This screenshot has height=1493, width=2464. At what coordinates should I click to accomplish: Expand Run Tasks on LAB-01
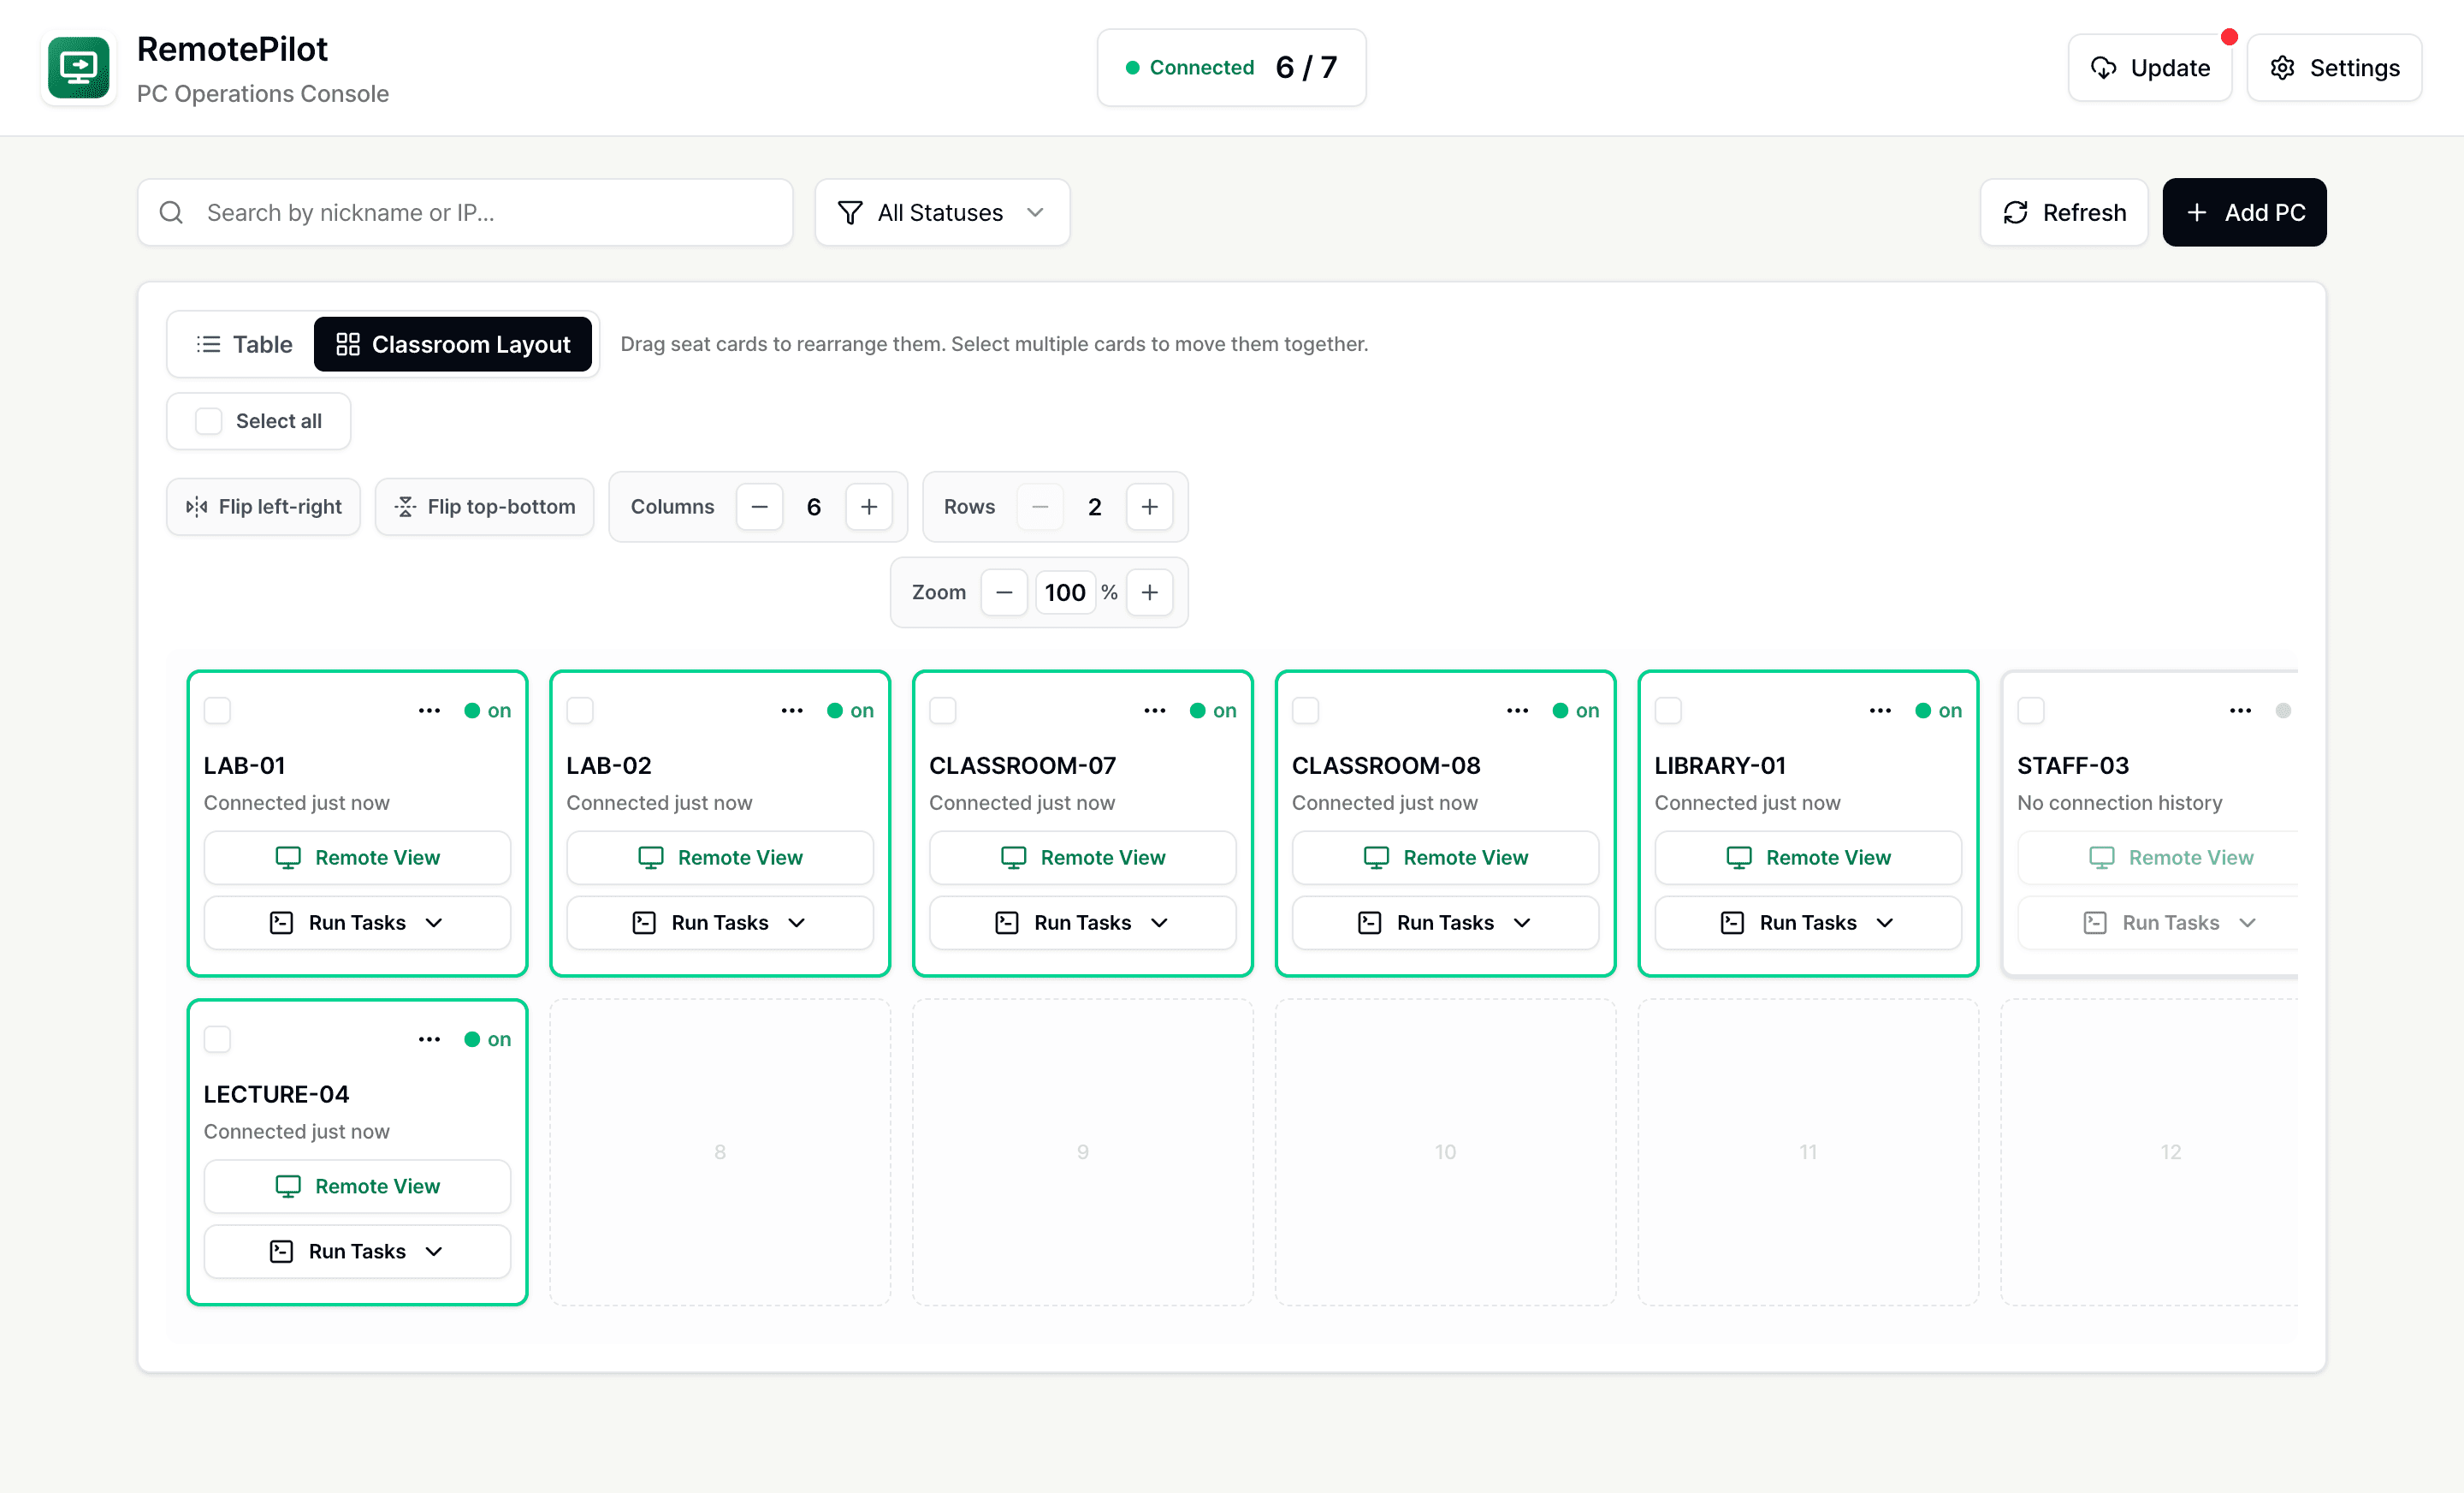[x=357, y=923]
